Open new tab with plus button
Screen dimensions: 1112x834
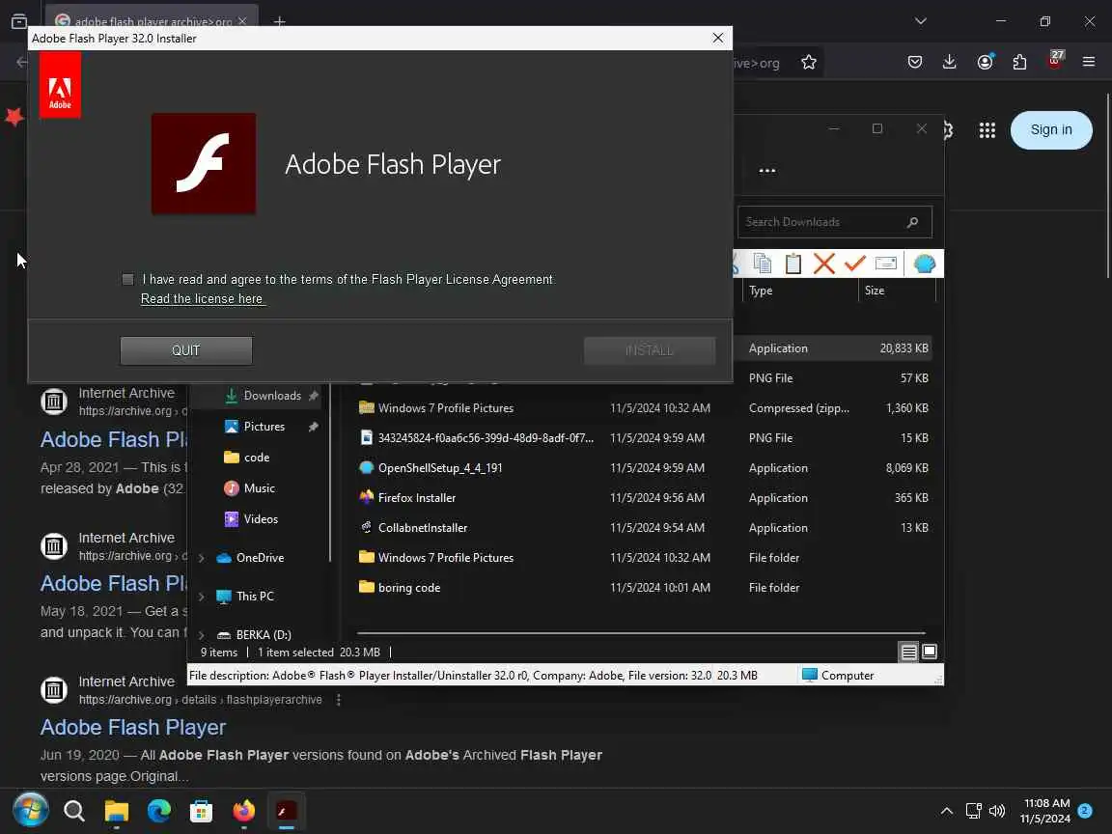(x=279, y=21)
